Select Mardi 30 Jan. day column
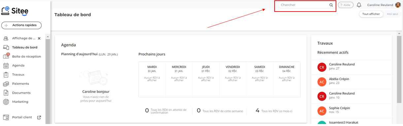 [152, 79]
